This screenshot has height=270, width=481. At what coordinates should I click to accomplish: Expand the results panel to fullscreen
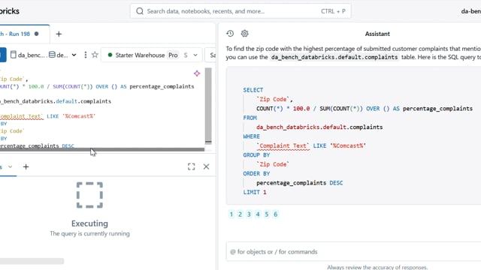[x=192, y=166]
